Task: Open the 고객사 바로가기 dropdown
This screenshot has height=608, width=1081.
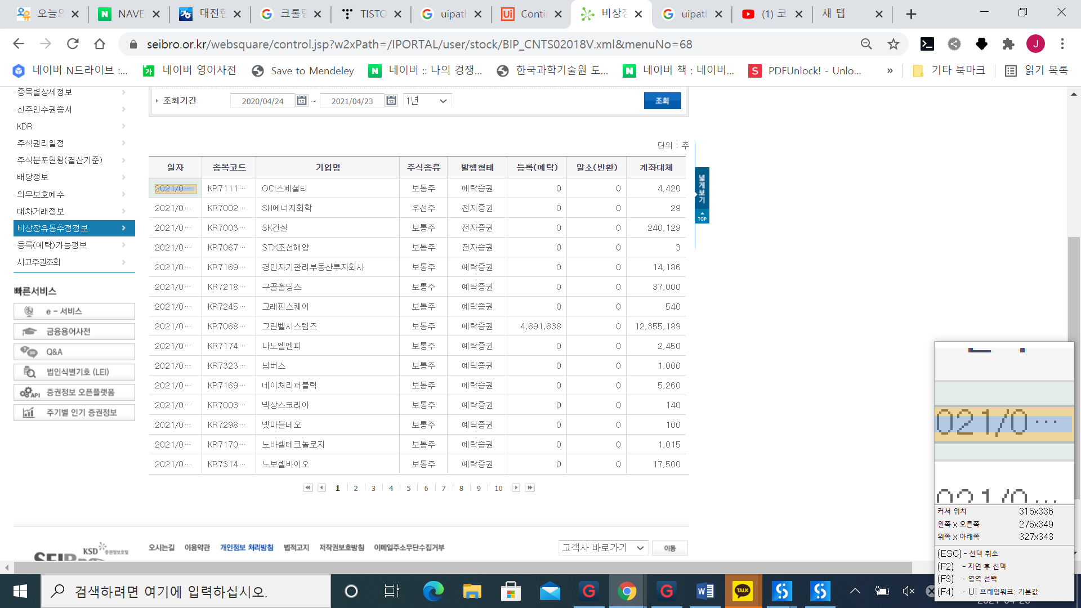Action: tap(603, 548)
